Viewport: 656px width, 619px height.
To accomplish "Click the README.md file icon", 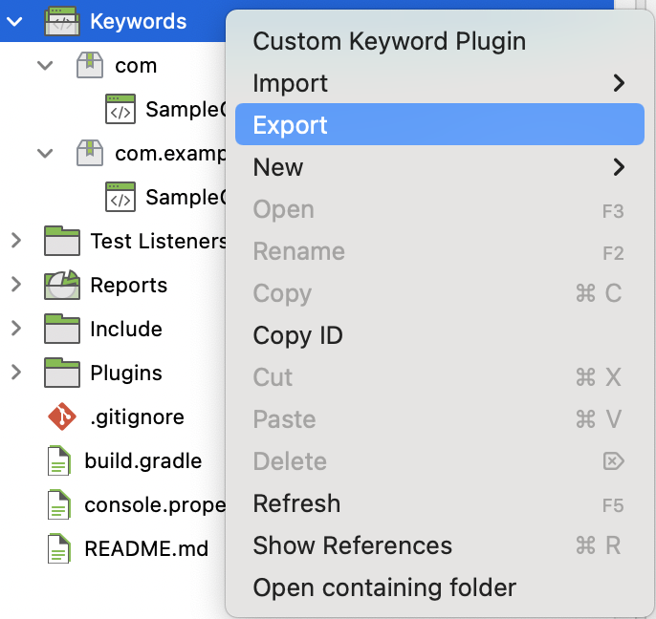I will coord(60,549).
